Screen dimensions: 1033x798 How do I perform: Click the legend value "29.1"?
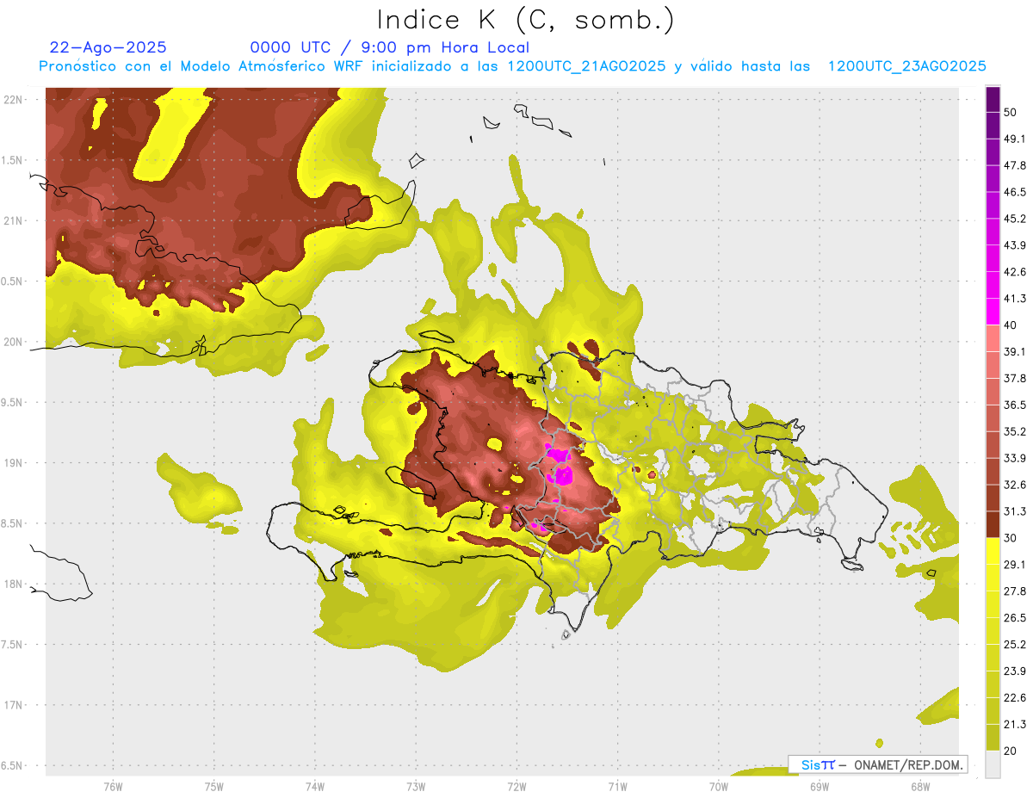click(x=1014, y=564)
